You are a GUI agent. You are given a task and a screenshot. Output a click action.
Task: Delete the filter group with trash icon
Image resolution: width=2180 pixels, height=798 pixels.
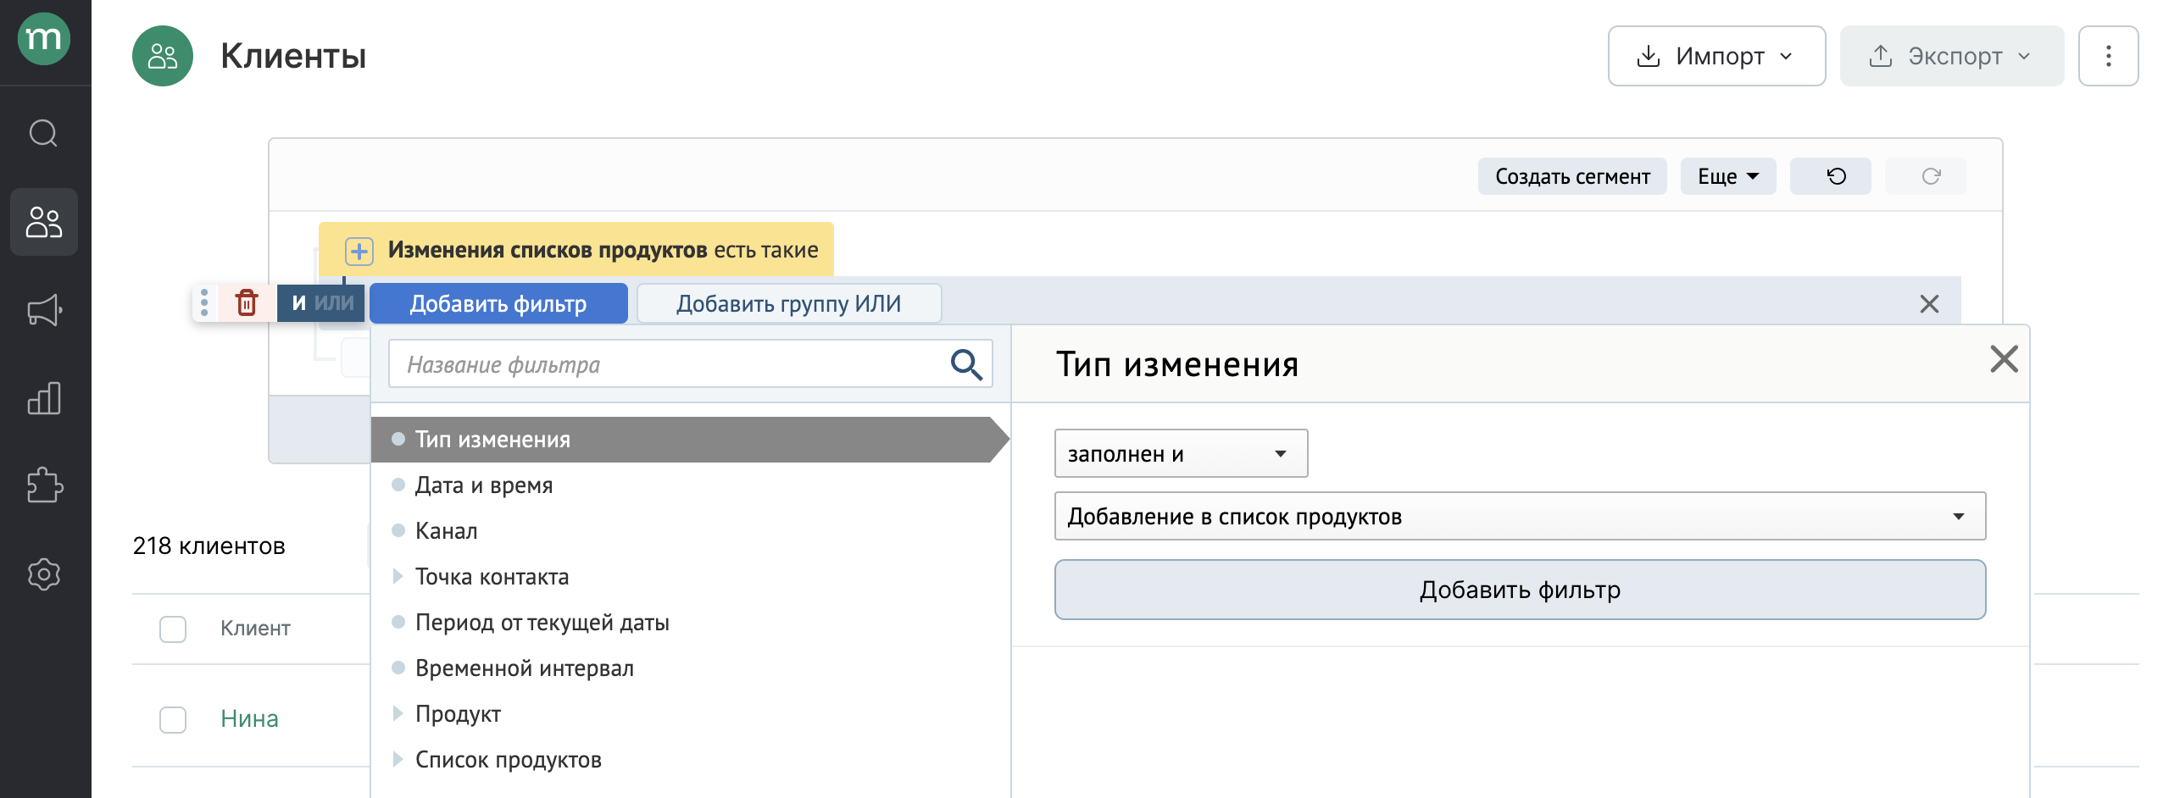[x=247, y=302]
